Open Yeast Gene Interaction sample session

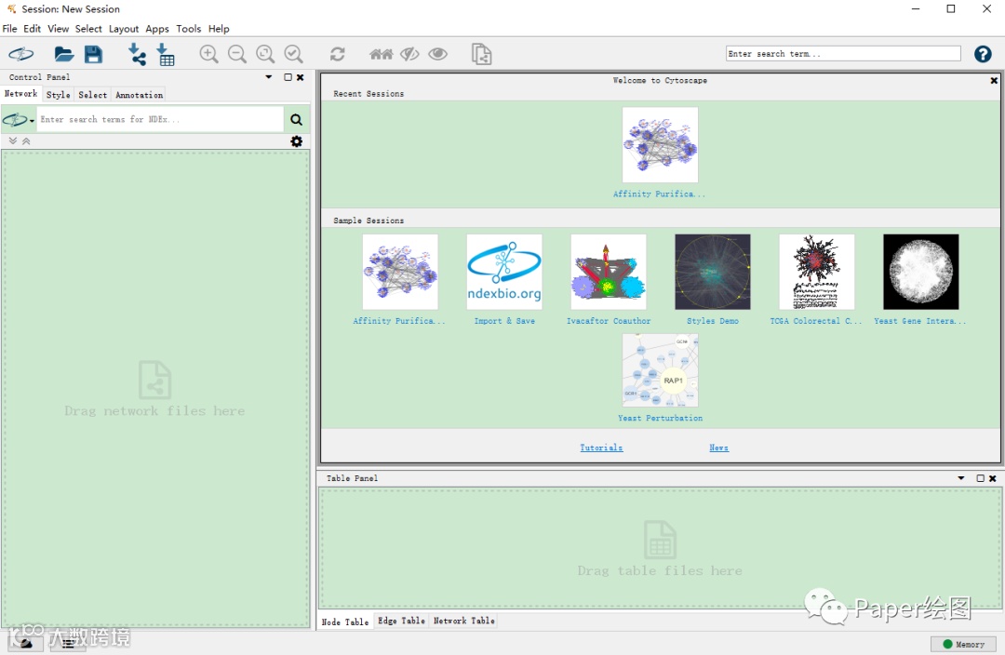921,272
